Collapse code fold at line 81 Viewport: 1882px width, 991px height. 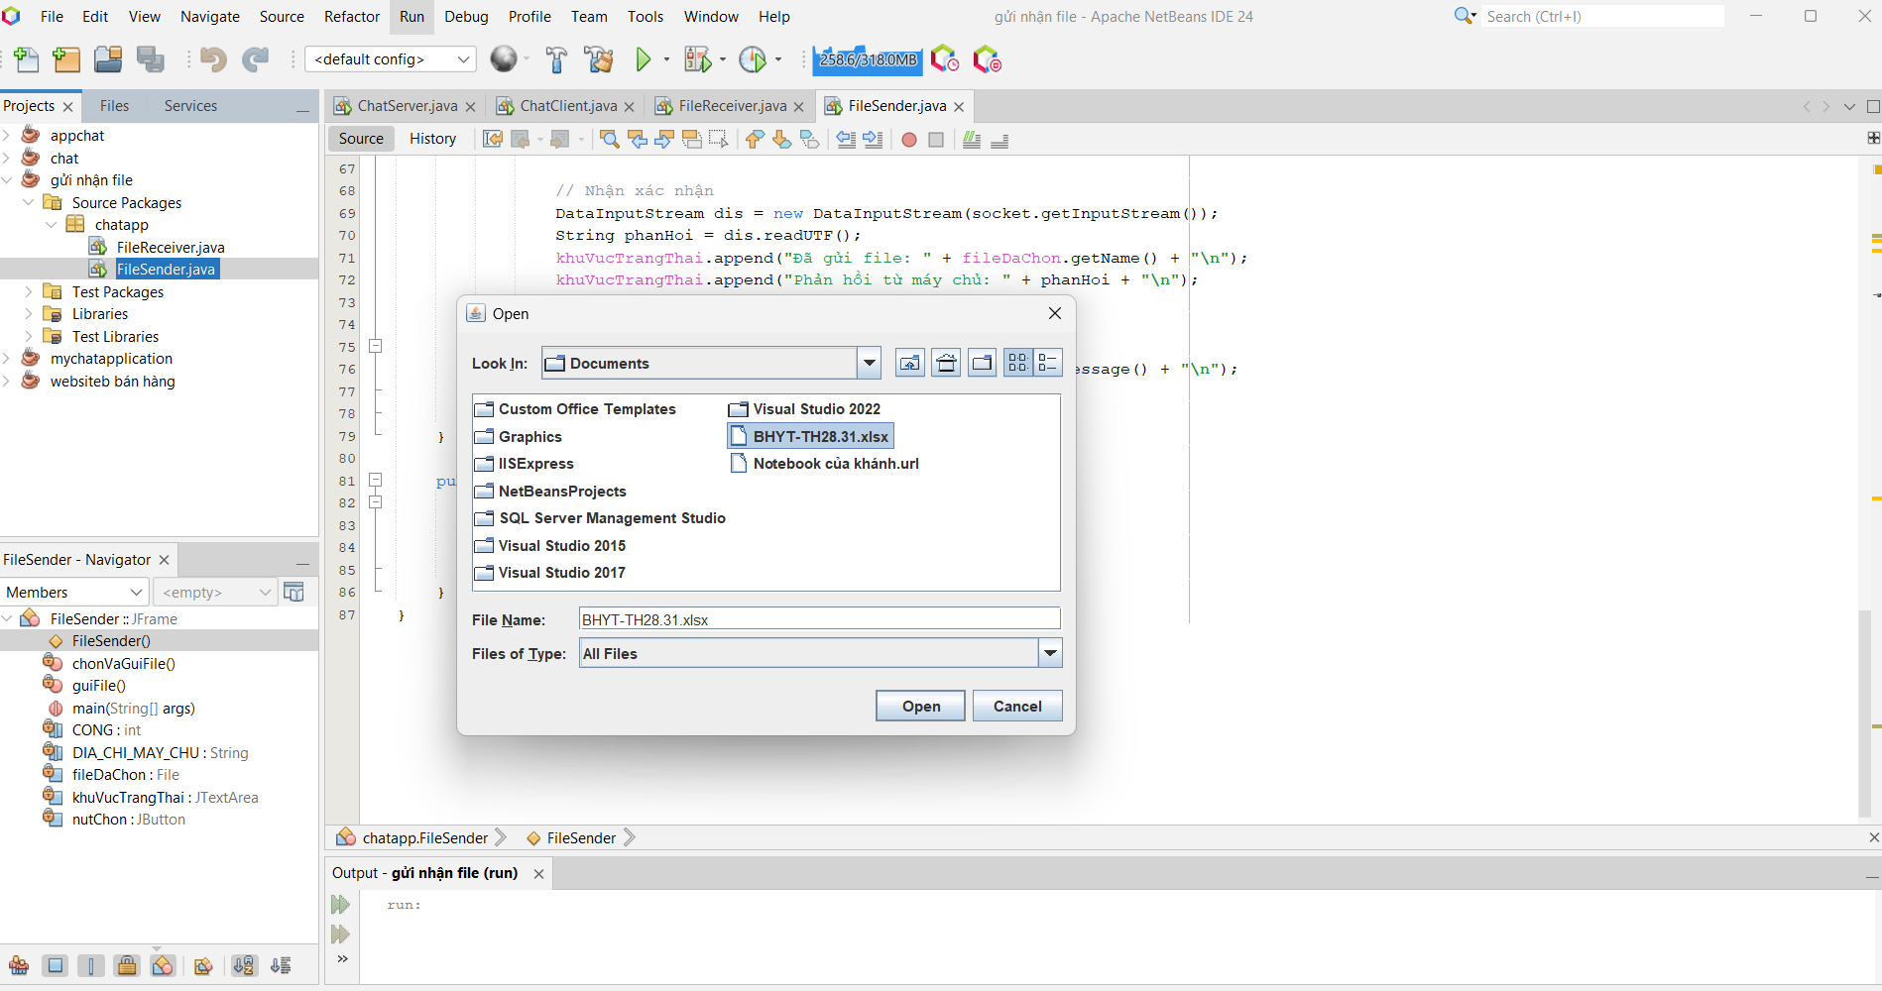point(376,481)
